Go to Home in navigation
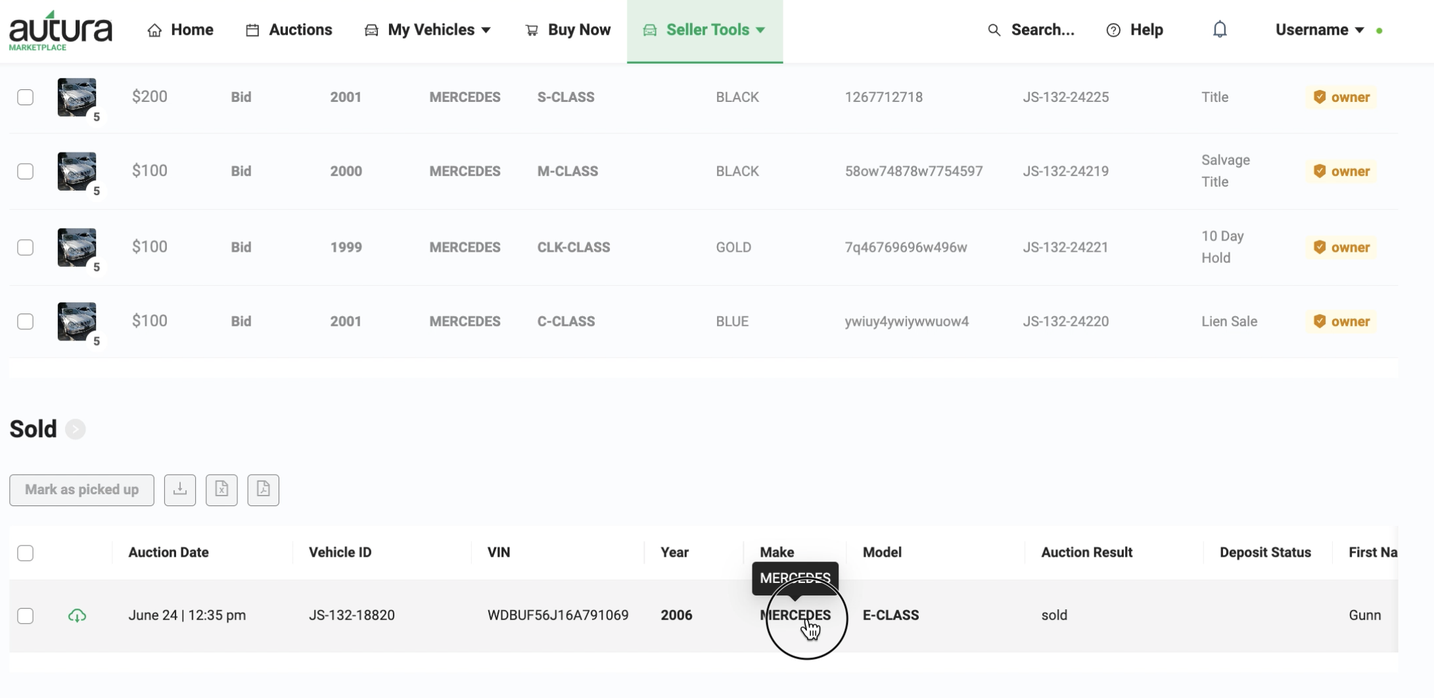The image size is (1434, 698). 180,30
